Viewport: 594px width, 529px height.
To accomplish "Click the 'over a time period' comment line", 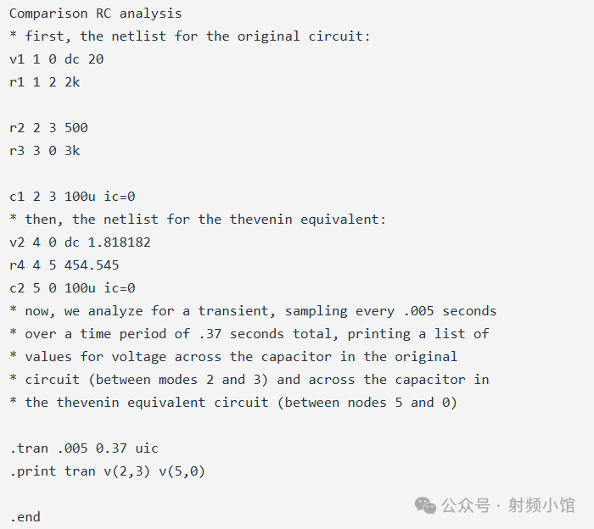I will coord(249,334).
